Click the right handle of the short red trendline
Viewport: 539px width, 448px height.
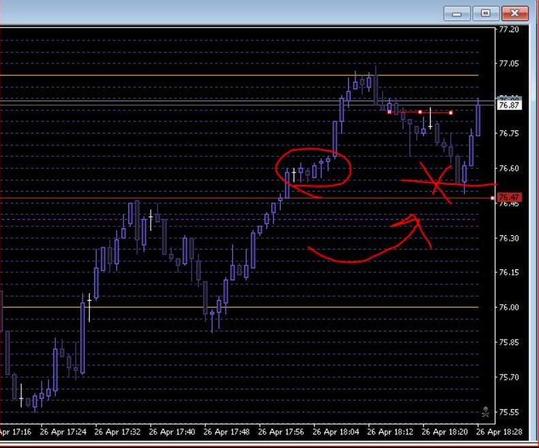tap(450, 113)
